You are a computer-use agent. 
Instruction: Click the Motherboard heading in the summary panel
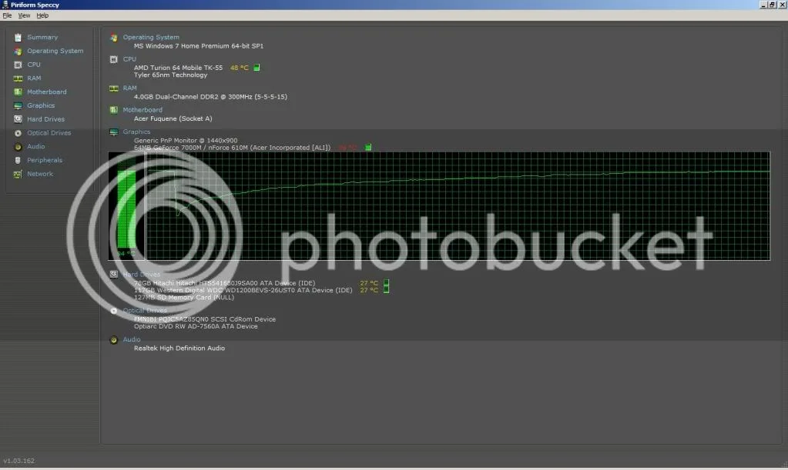coord(143,110)
